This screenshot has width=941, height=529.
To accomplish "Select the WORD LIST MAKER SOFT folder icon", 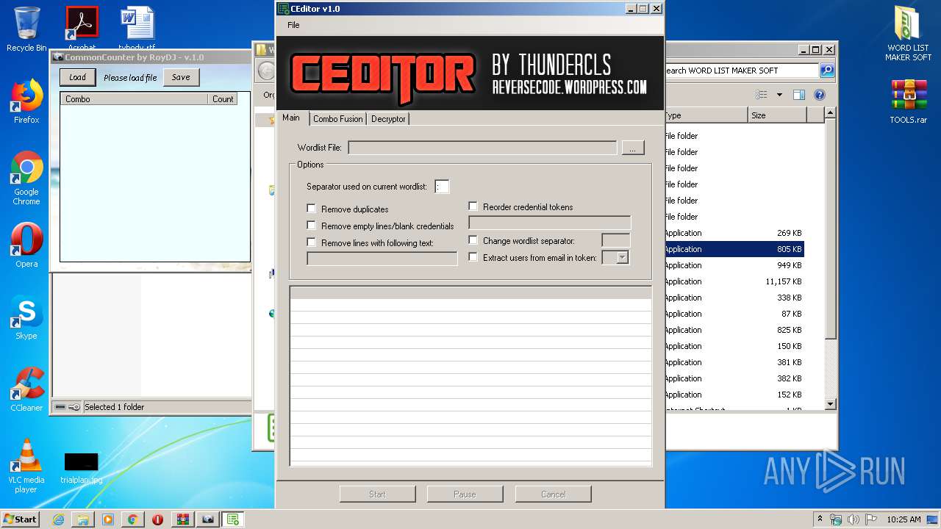I will tap(908, 33).
